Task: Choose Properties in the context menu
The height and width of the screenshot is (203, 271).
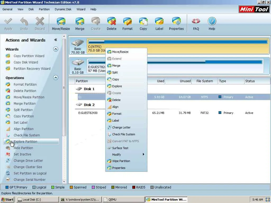Action: [x=126, y=168]
